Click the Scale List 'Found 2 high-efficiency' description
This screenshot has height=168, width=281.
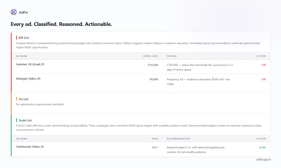click(x=139, y=128)
